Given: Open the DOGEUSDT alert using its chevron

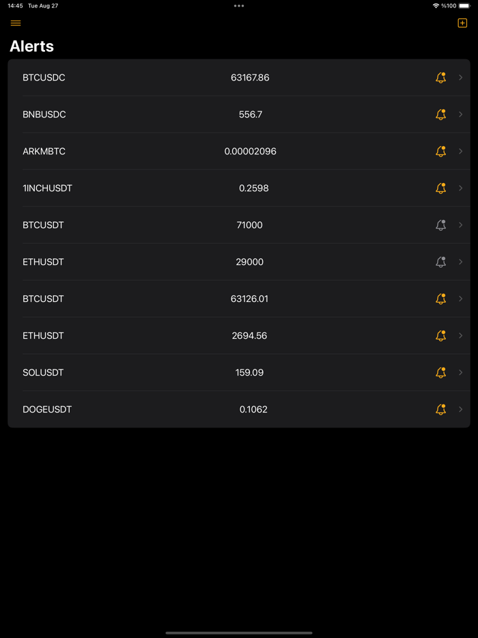Looking at the screenshot, I should click(460, 409).
